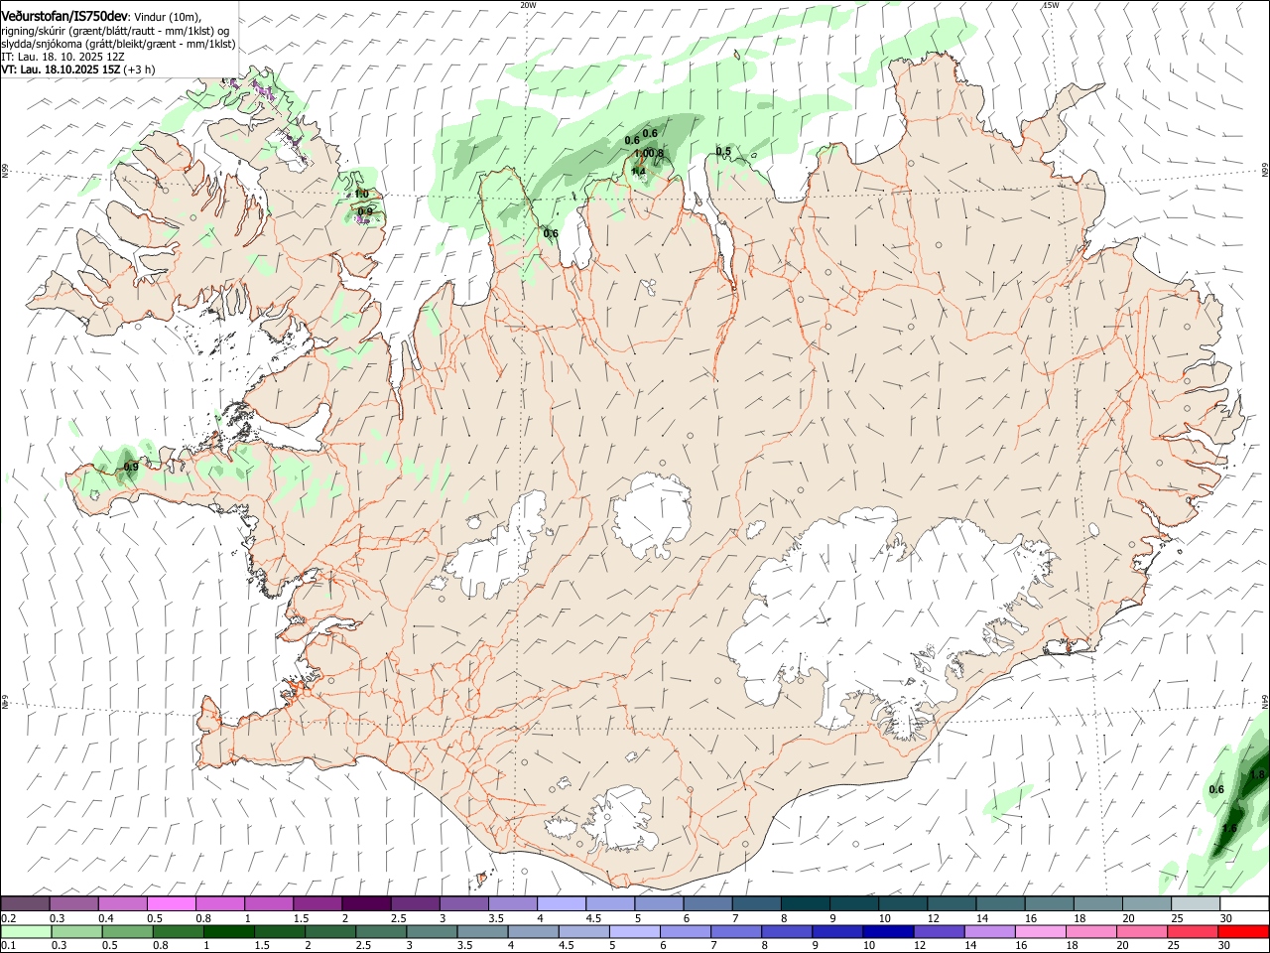The image size is (1270, 953).
Task: Click the 1.8 precipitation value offshore southeast
Action: [1258, 774]
